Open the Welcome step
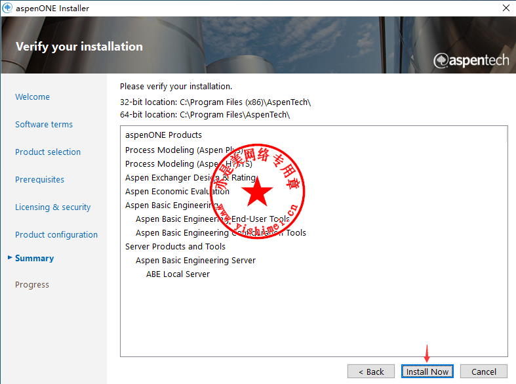The width and height of the screenshot is (516, 384). pos(32,97)
